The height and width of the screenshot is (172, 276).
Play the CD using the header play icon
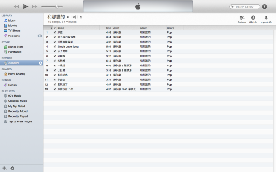point(68,17)
